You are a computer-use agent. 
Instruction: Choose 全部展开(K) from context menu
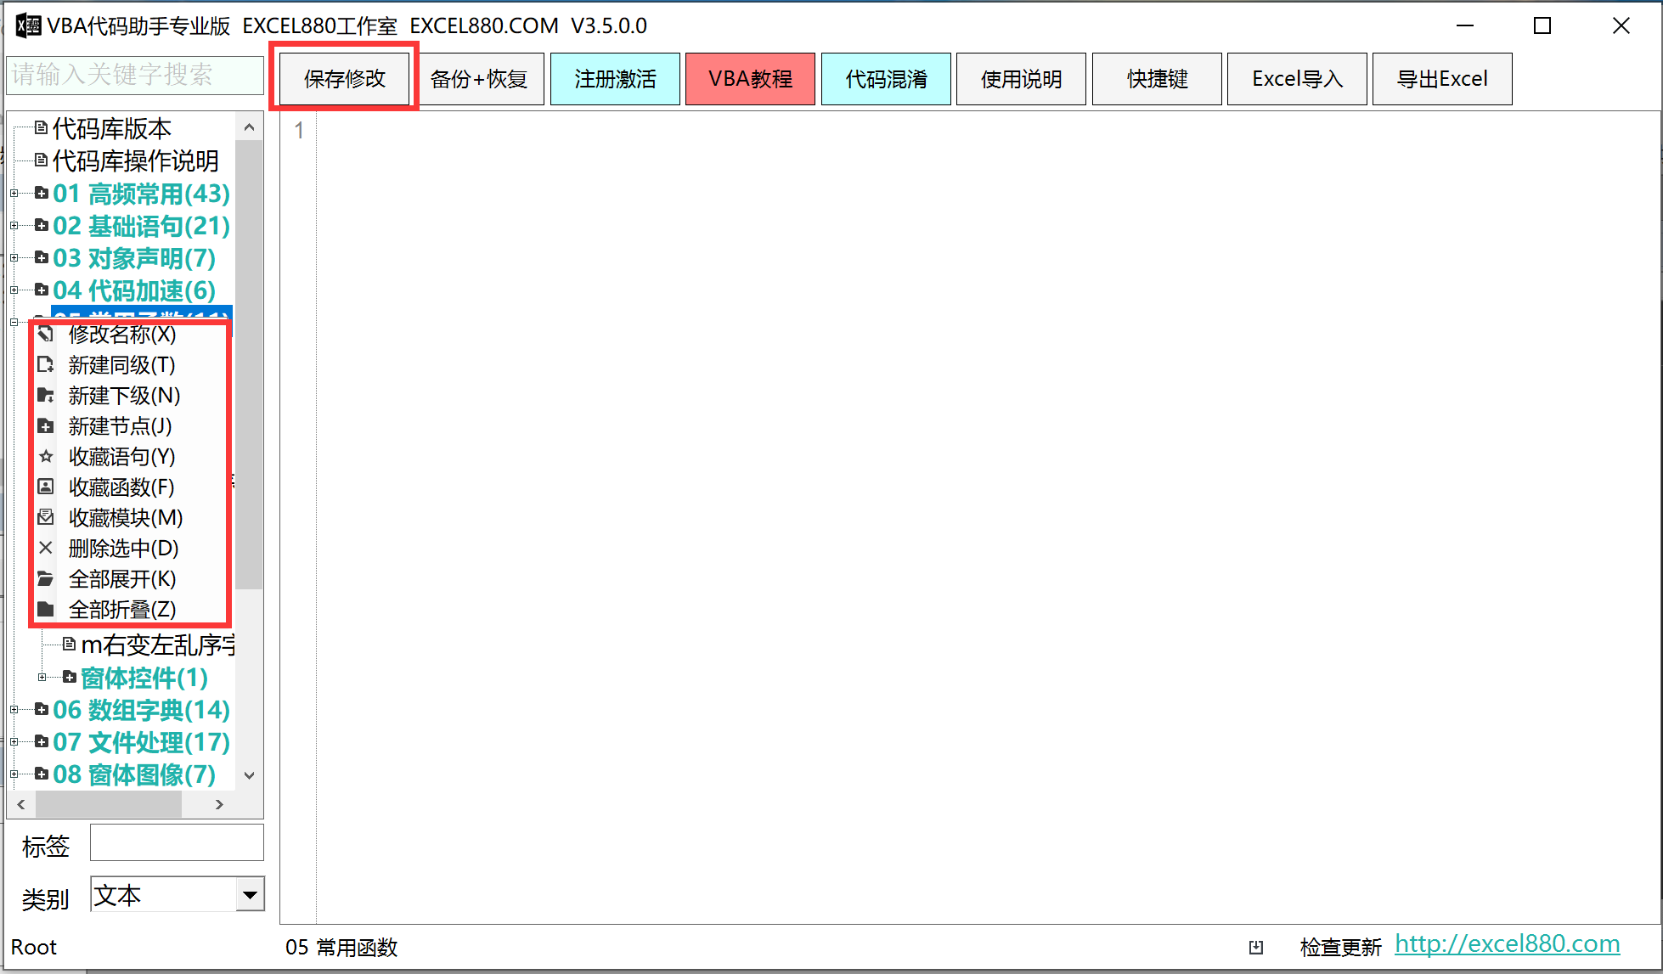pos(130,579)
